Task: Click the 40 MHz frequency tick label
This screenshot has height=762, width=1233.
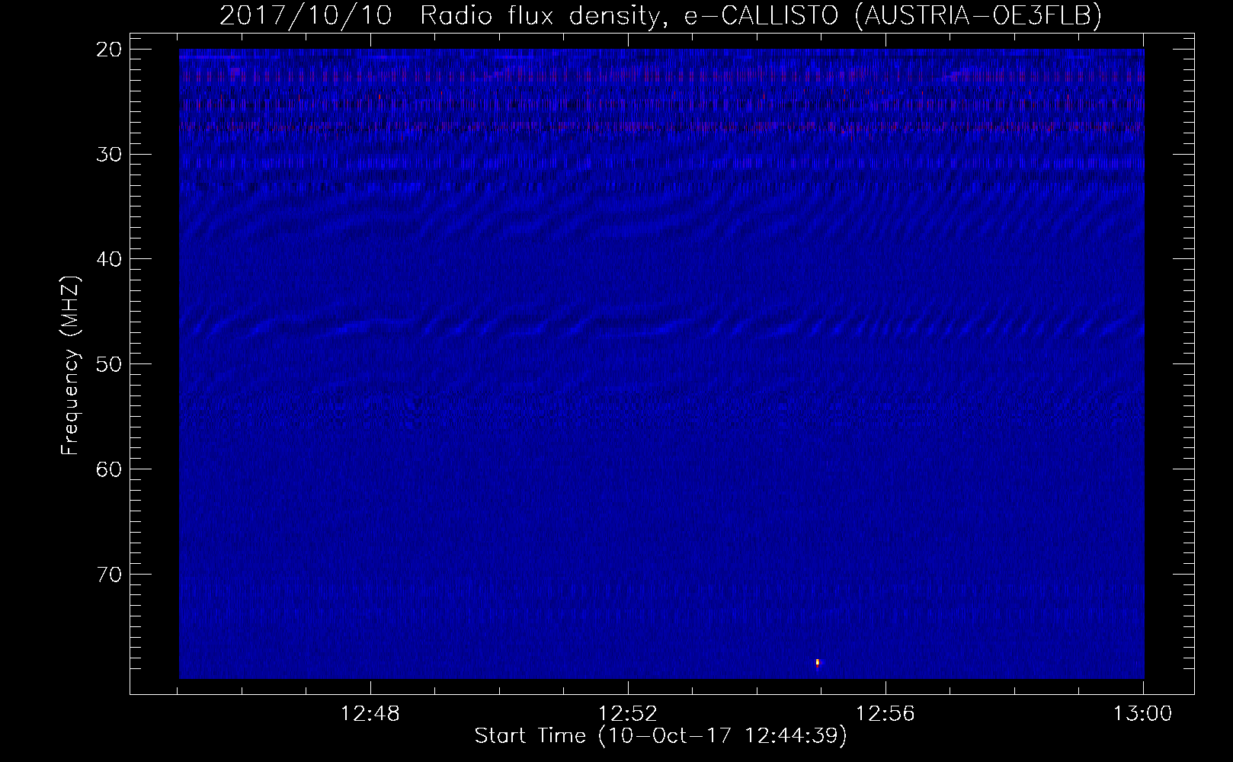Action: tap(110, 259)
